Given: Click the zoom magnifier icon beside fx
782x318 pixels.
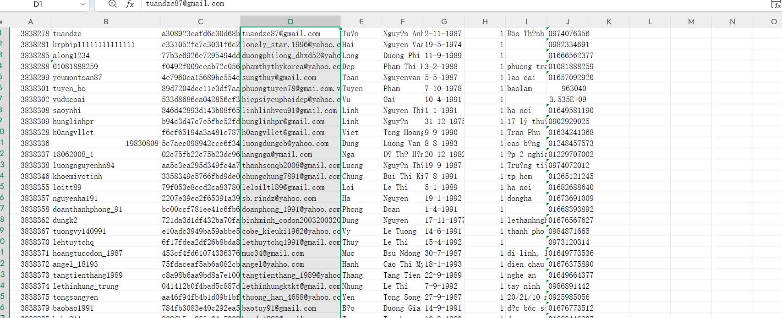Looking at the screenshot, I should [x=113, y=4].
